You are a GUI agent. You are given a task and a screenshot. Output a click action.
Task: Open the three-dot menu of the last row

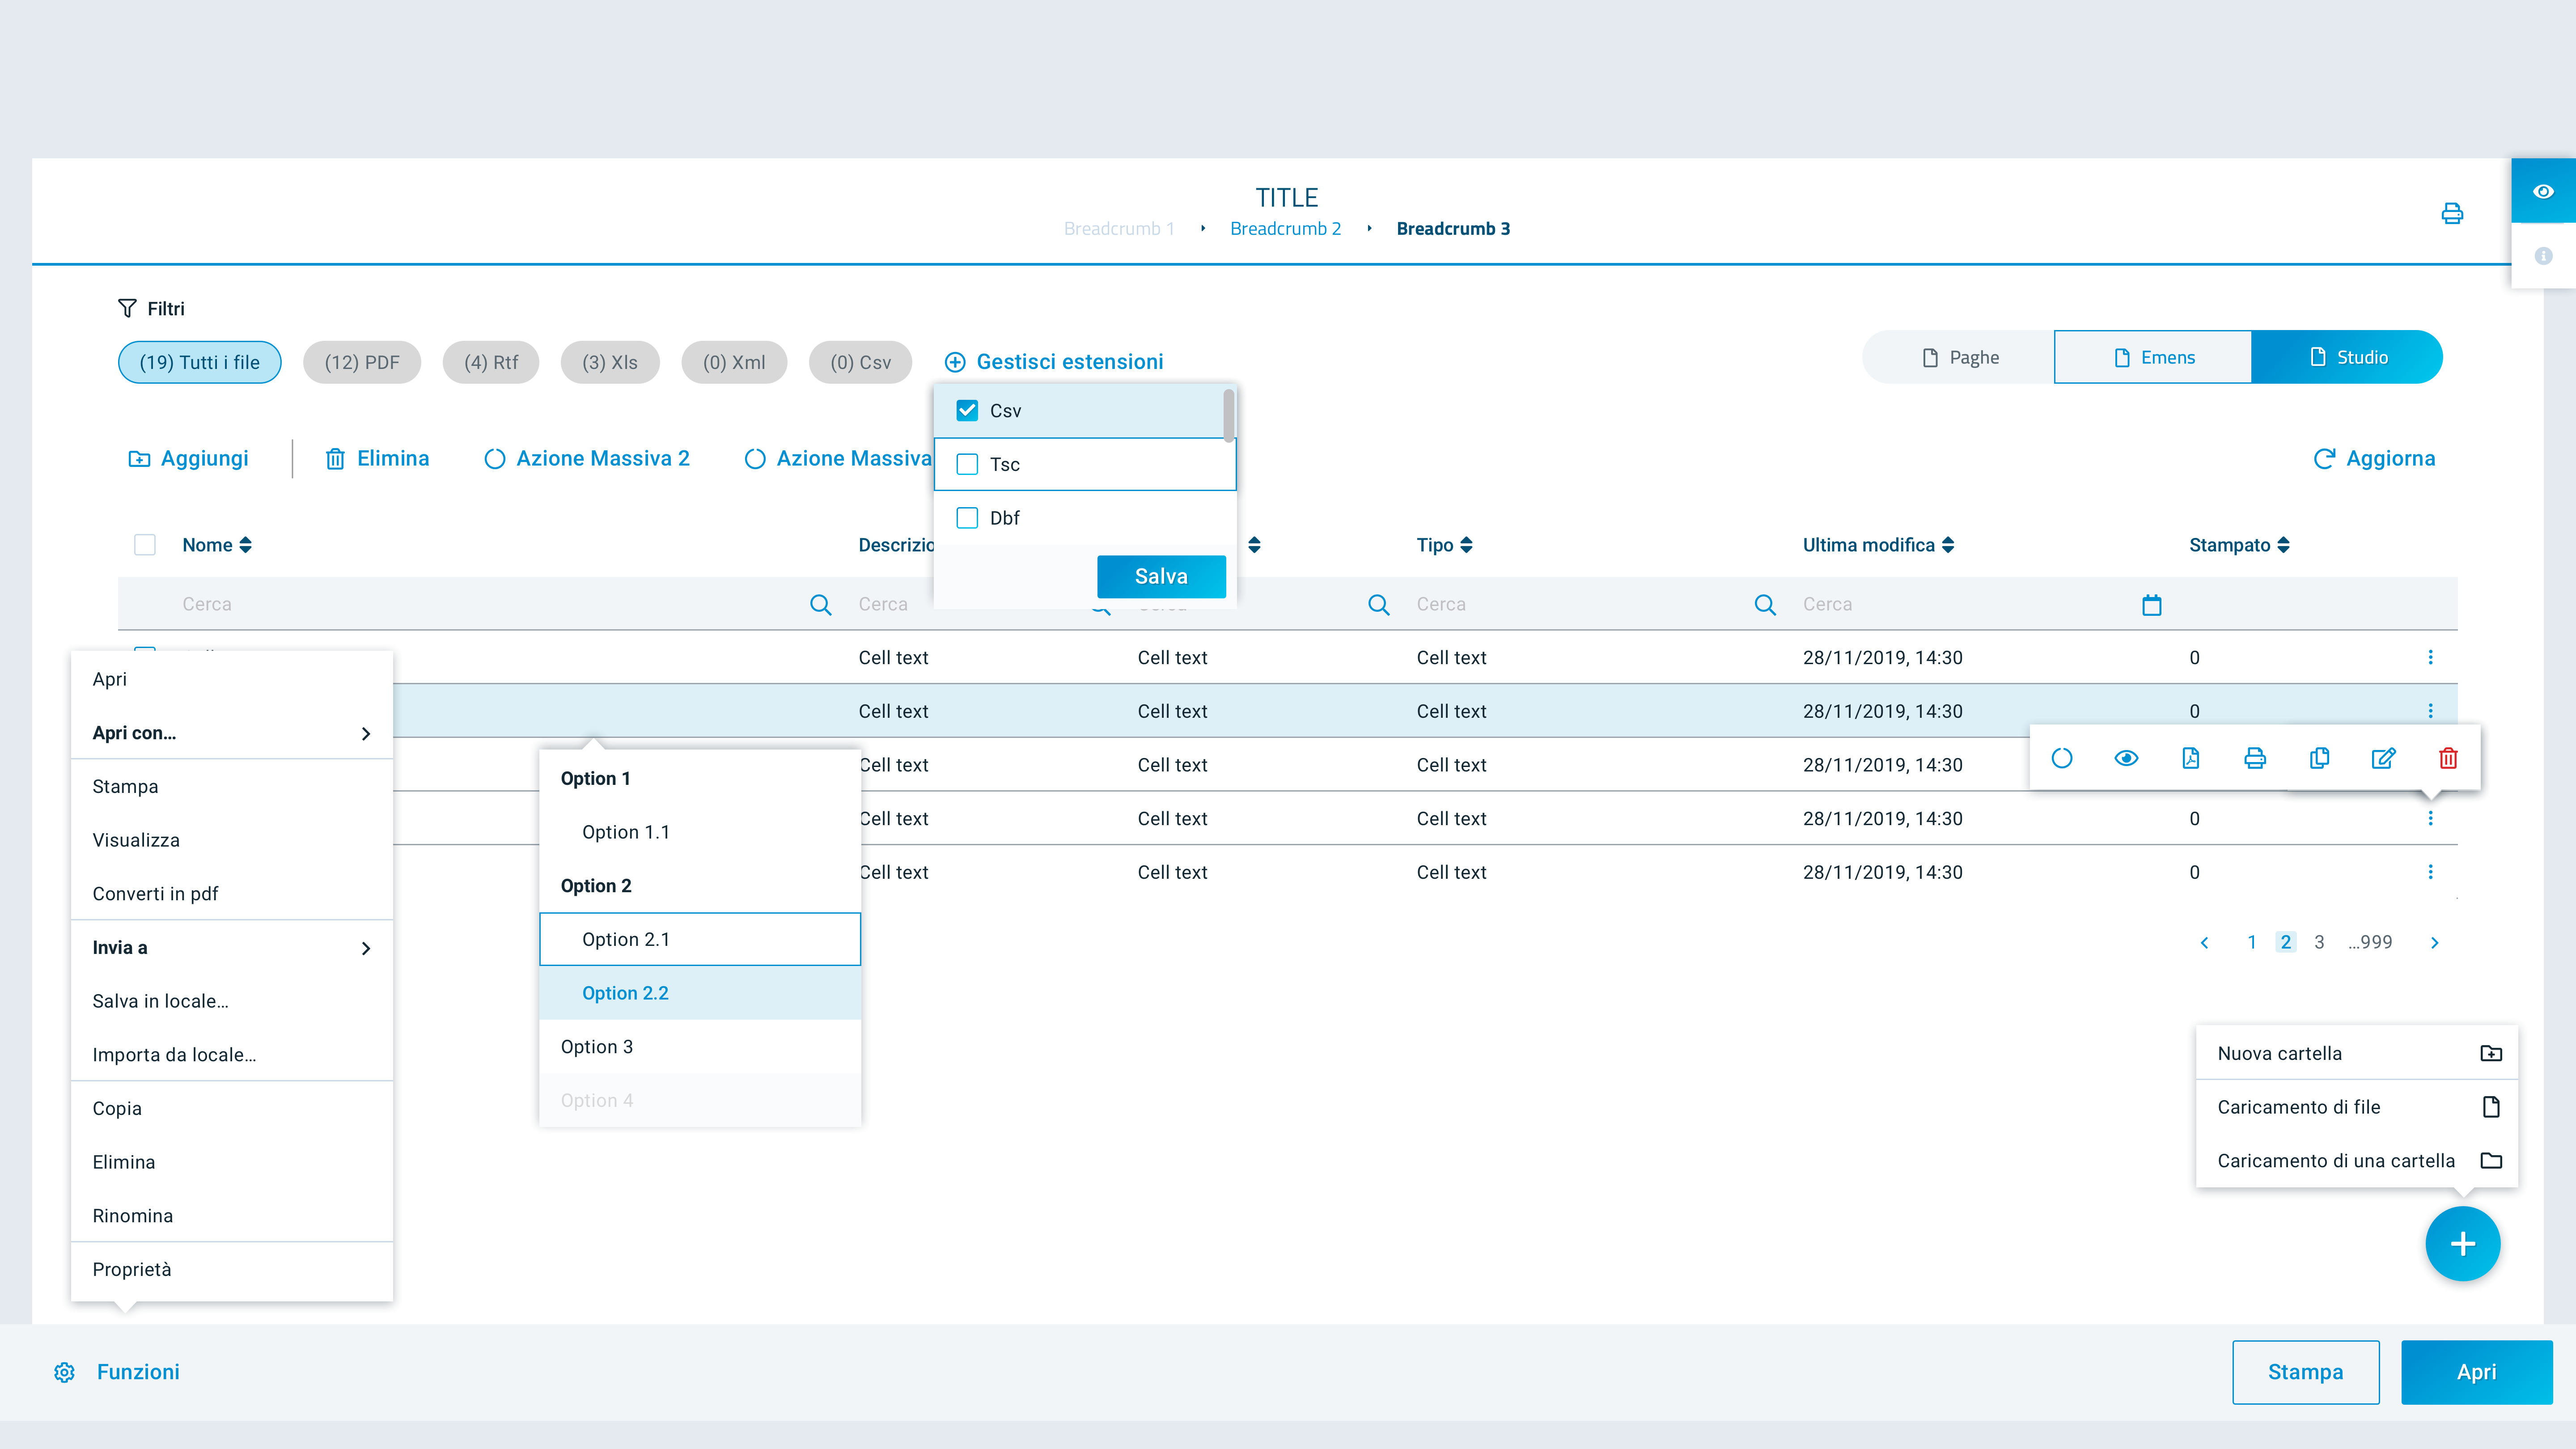point(2430,872)
